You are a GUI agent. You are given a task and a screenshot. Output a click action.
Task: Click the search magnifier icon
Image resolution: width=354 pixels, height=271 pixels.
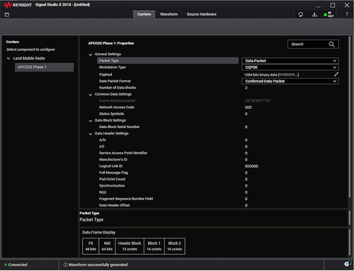[x=331, y=45]
